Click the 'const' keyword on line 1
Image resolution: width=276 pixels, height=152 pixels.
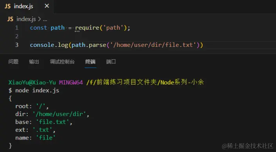(38, 28)
